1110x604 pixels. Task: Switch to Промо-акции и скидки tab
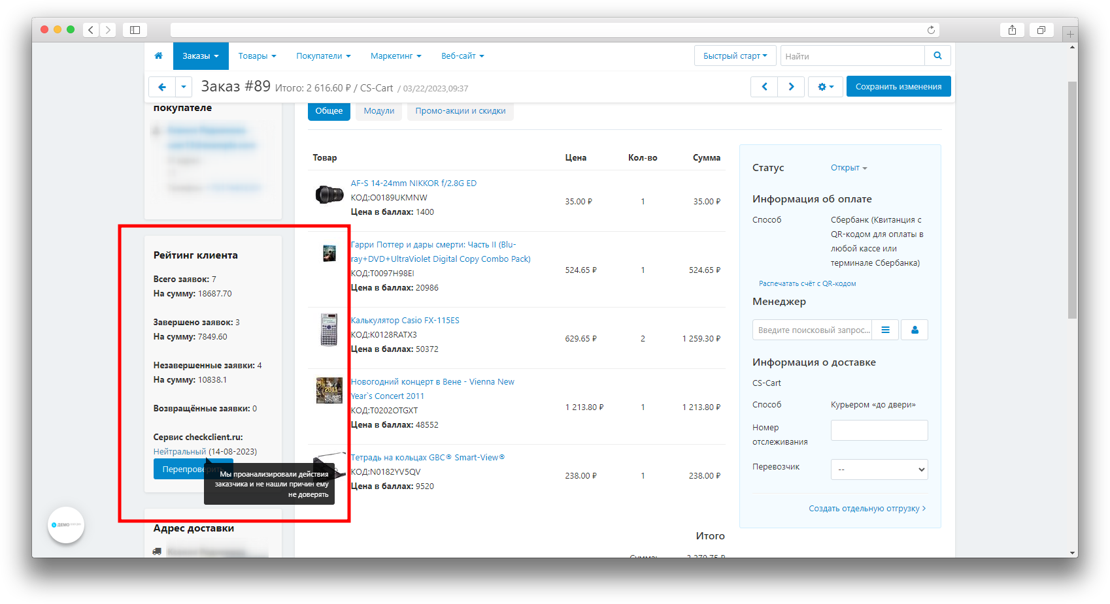460,111
